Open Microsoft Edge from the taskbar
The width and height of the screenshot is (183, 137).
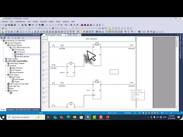tap(68, 117)
